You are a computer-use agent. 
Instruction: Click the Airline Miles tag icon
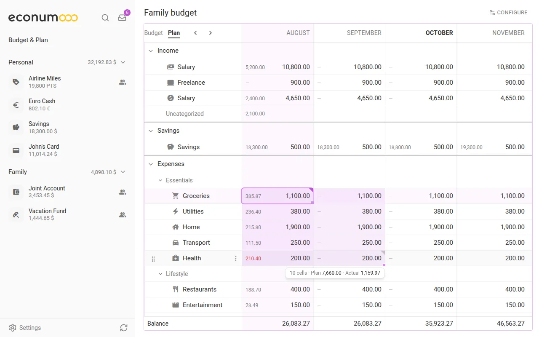(16, 82)
